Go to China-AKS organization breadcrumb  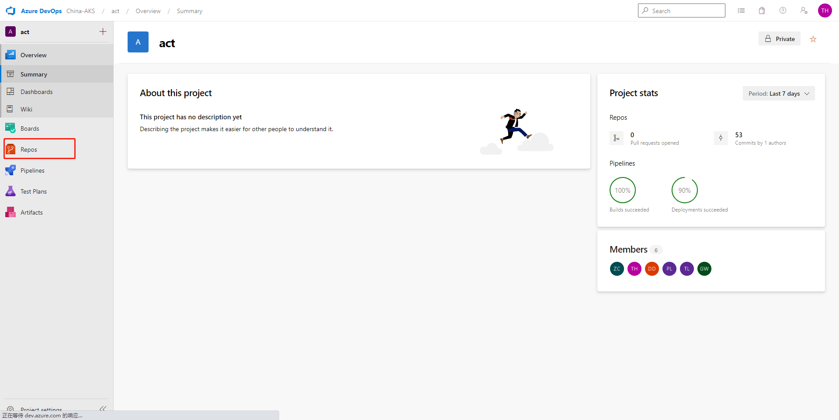coord(80,11)
